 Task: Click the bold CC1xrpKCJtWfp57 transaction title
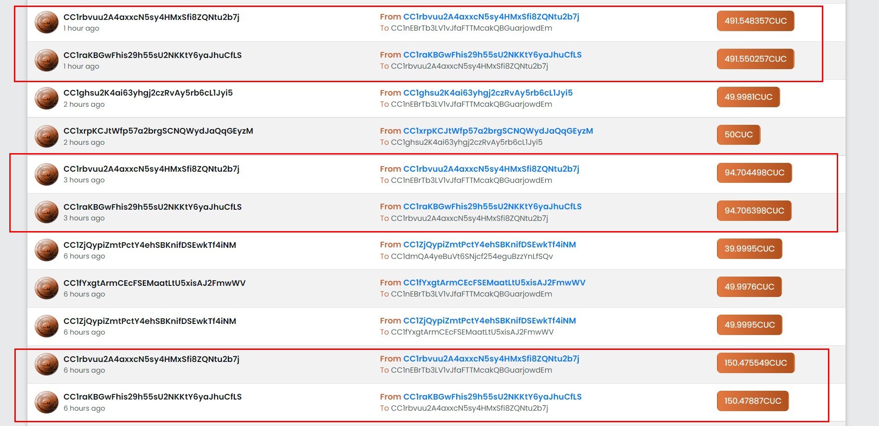click(x=158, y=131)
